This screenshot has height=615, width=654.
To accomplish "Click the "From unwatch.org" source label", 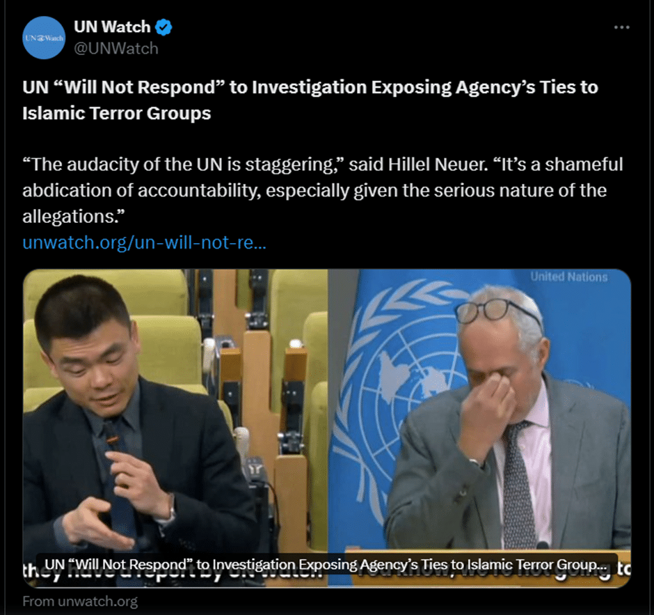I will click(x=80, y=601).
